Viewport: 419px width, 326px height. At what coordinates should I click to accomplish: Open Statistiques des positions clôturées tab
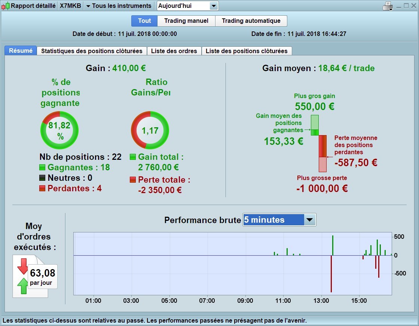click(x=92, y=51)
